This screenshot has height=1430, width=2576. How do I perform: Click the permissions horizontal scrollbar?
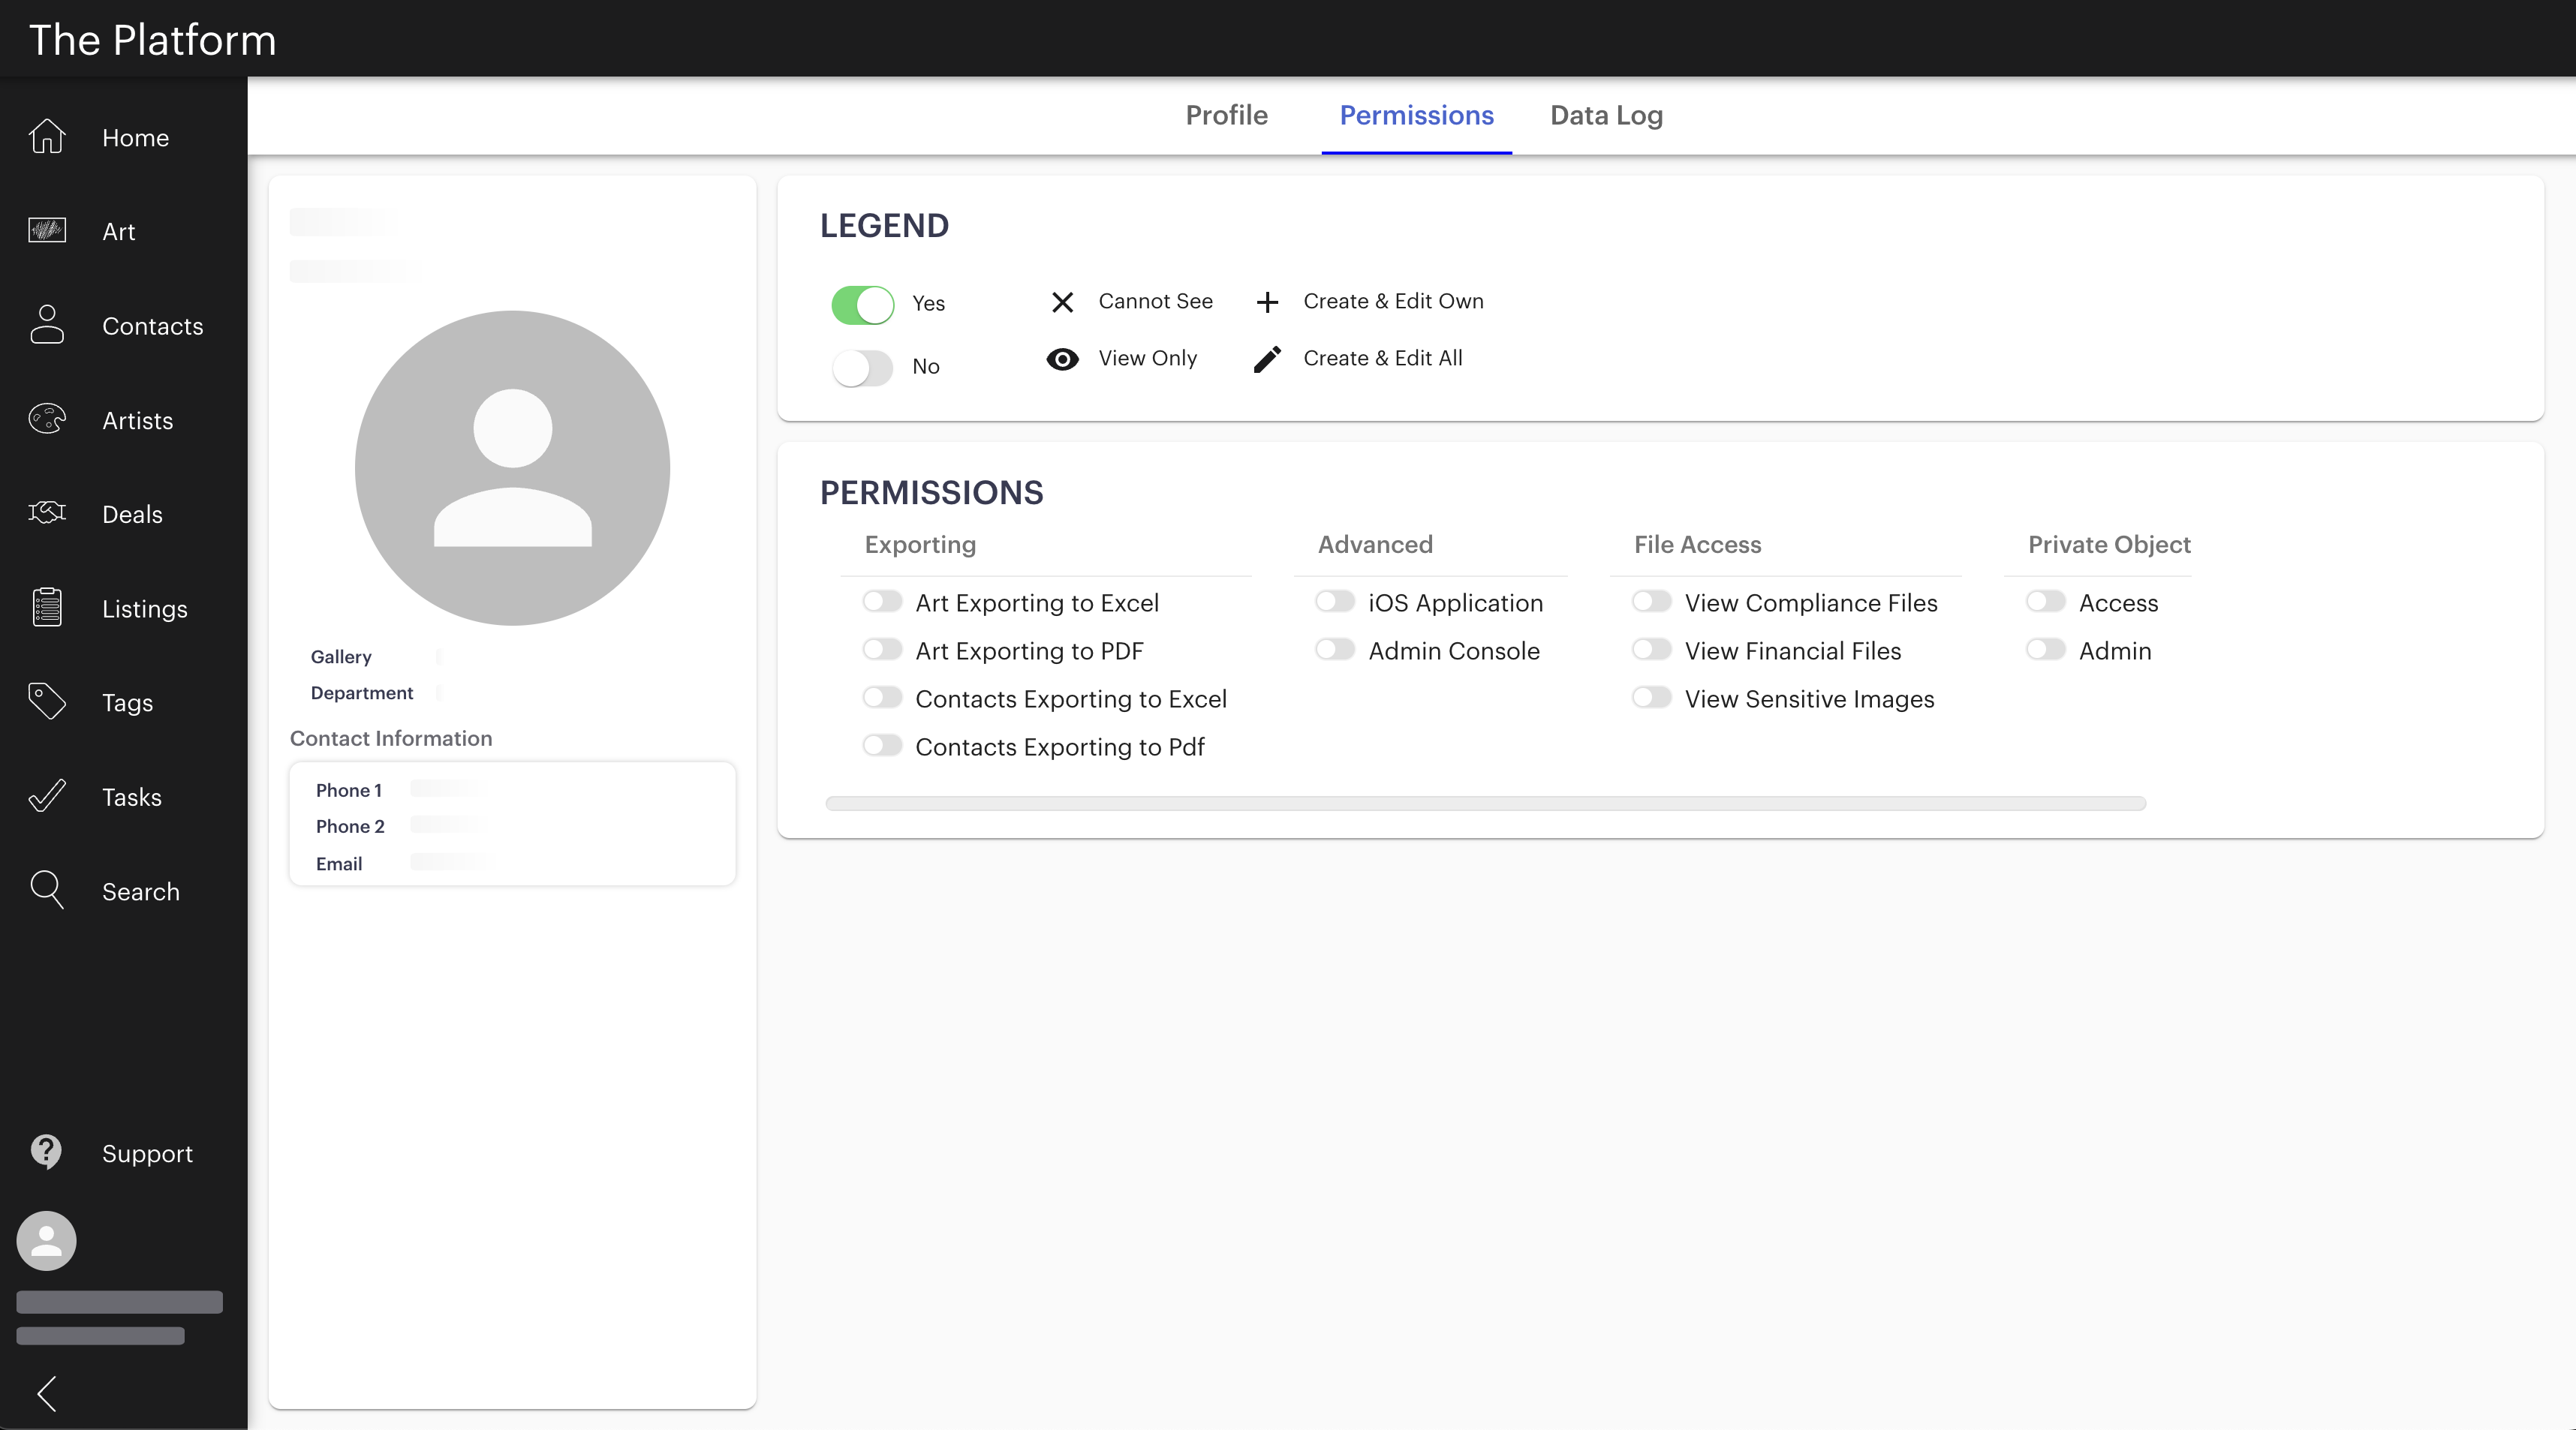click(1486, 804)
